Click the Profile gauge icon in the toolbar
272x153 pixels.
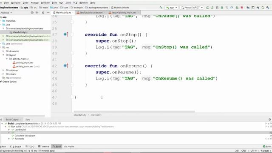tap(232, 8)
